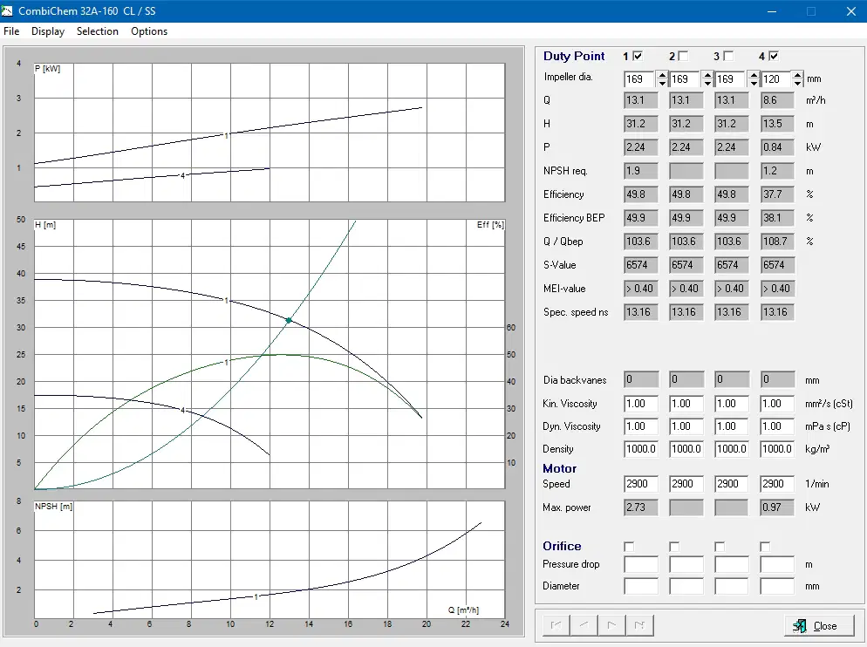Click Q value 8.6 for duty point 4
Image resolution: width=867 pixels, height=647 pixels.
(x=777, y=100)
